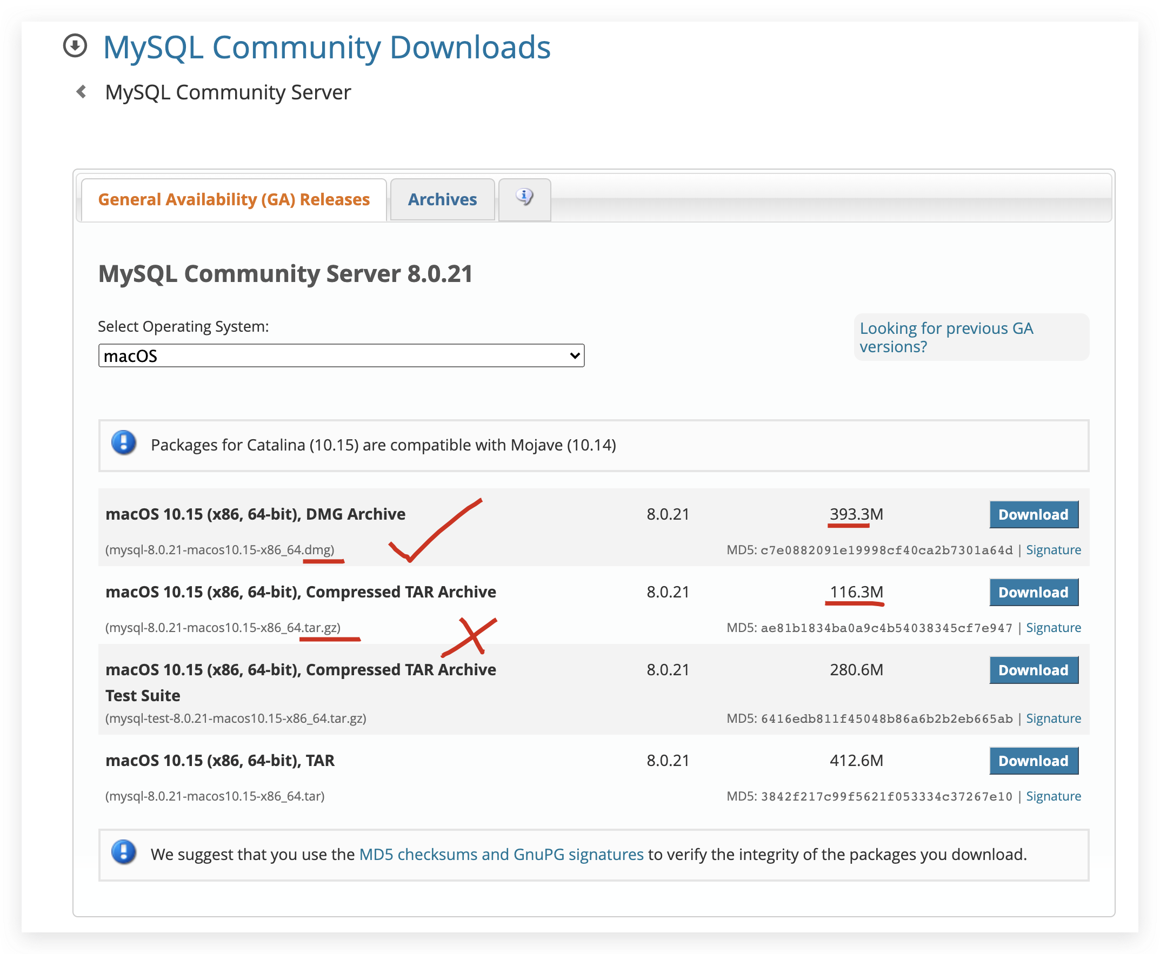1160x954 pixels.
Task: Click file name mysql-test-8.0.21-macos10.15-x86_64.tar.gz
Action: point(235,719)
